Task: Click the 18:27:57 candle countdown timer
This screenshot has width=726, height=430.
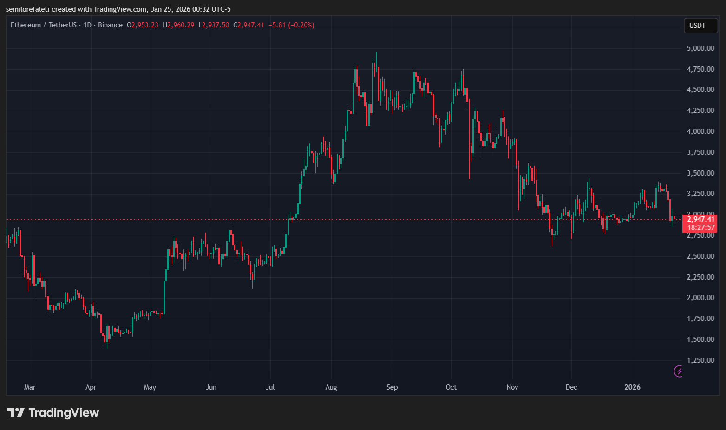Action: (x=700, y=227)
